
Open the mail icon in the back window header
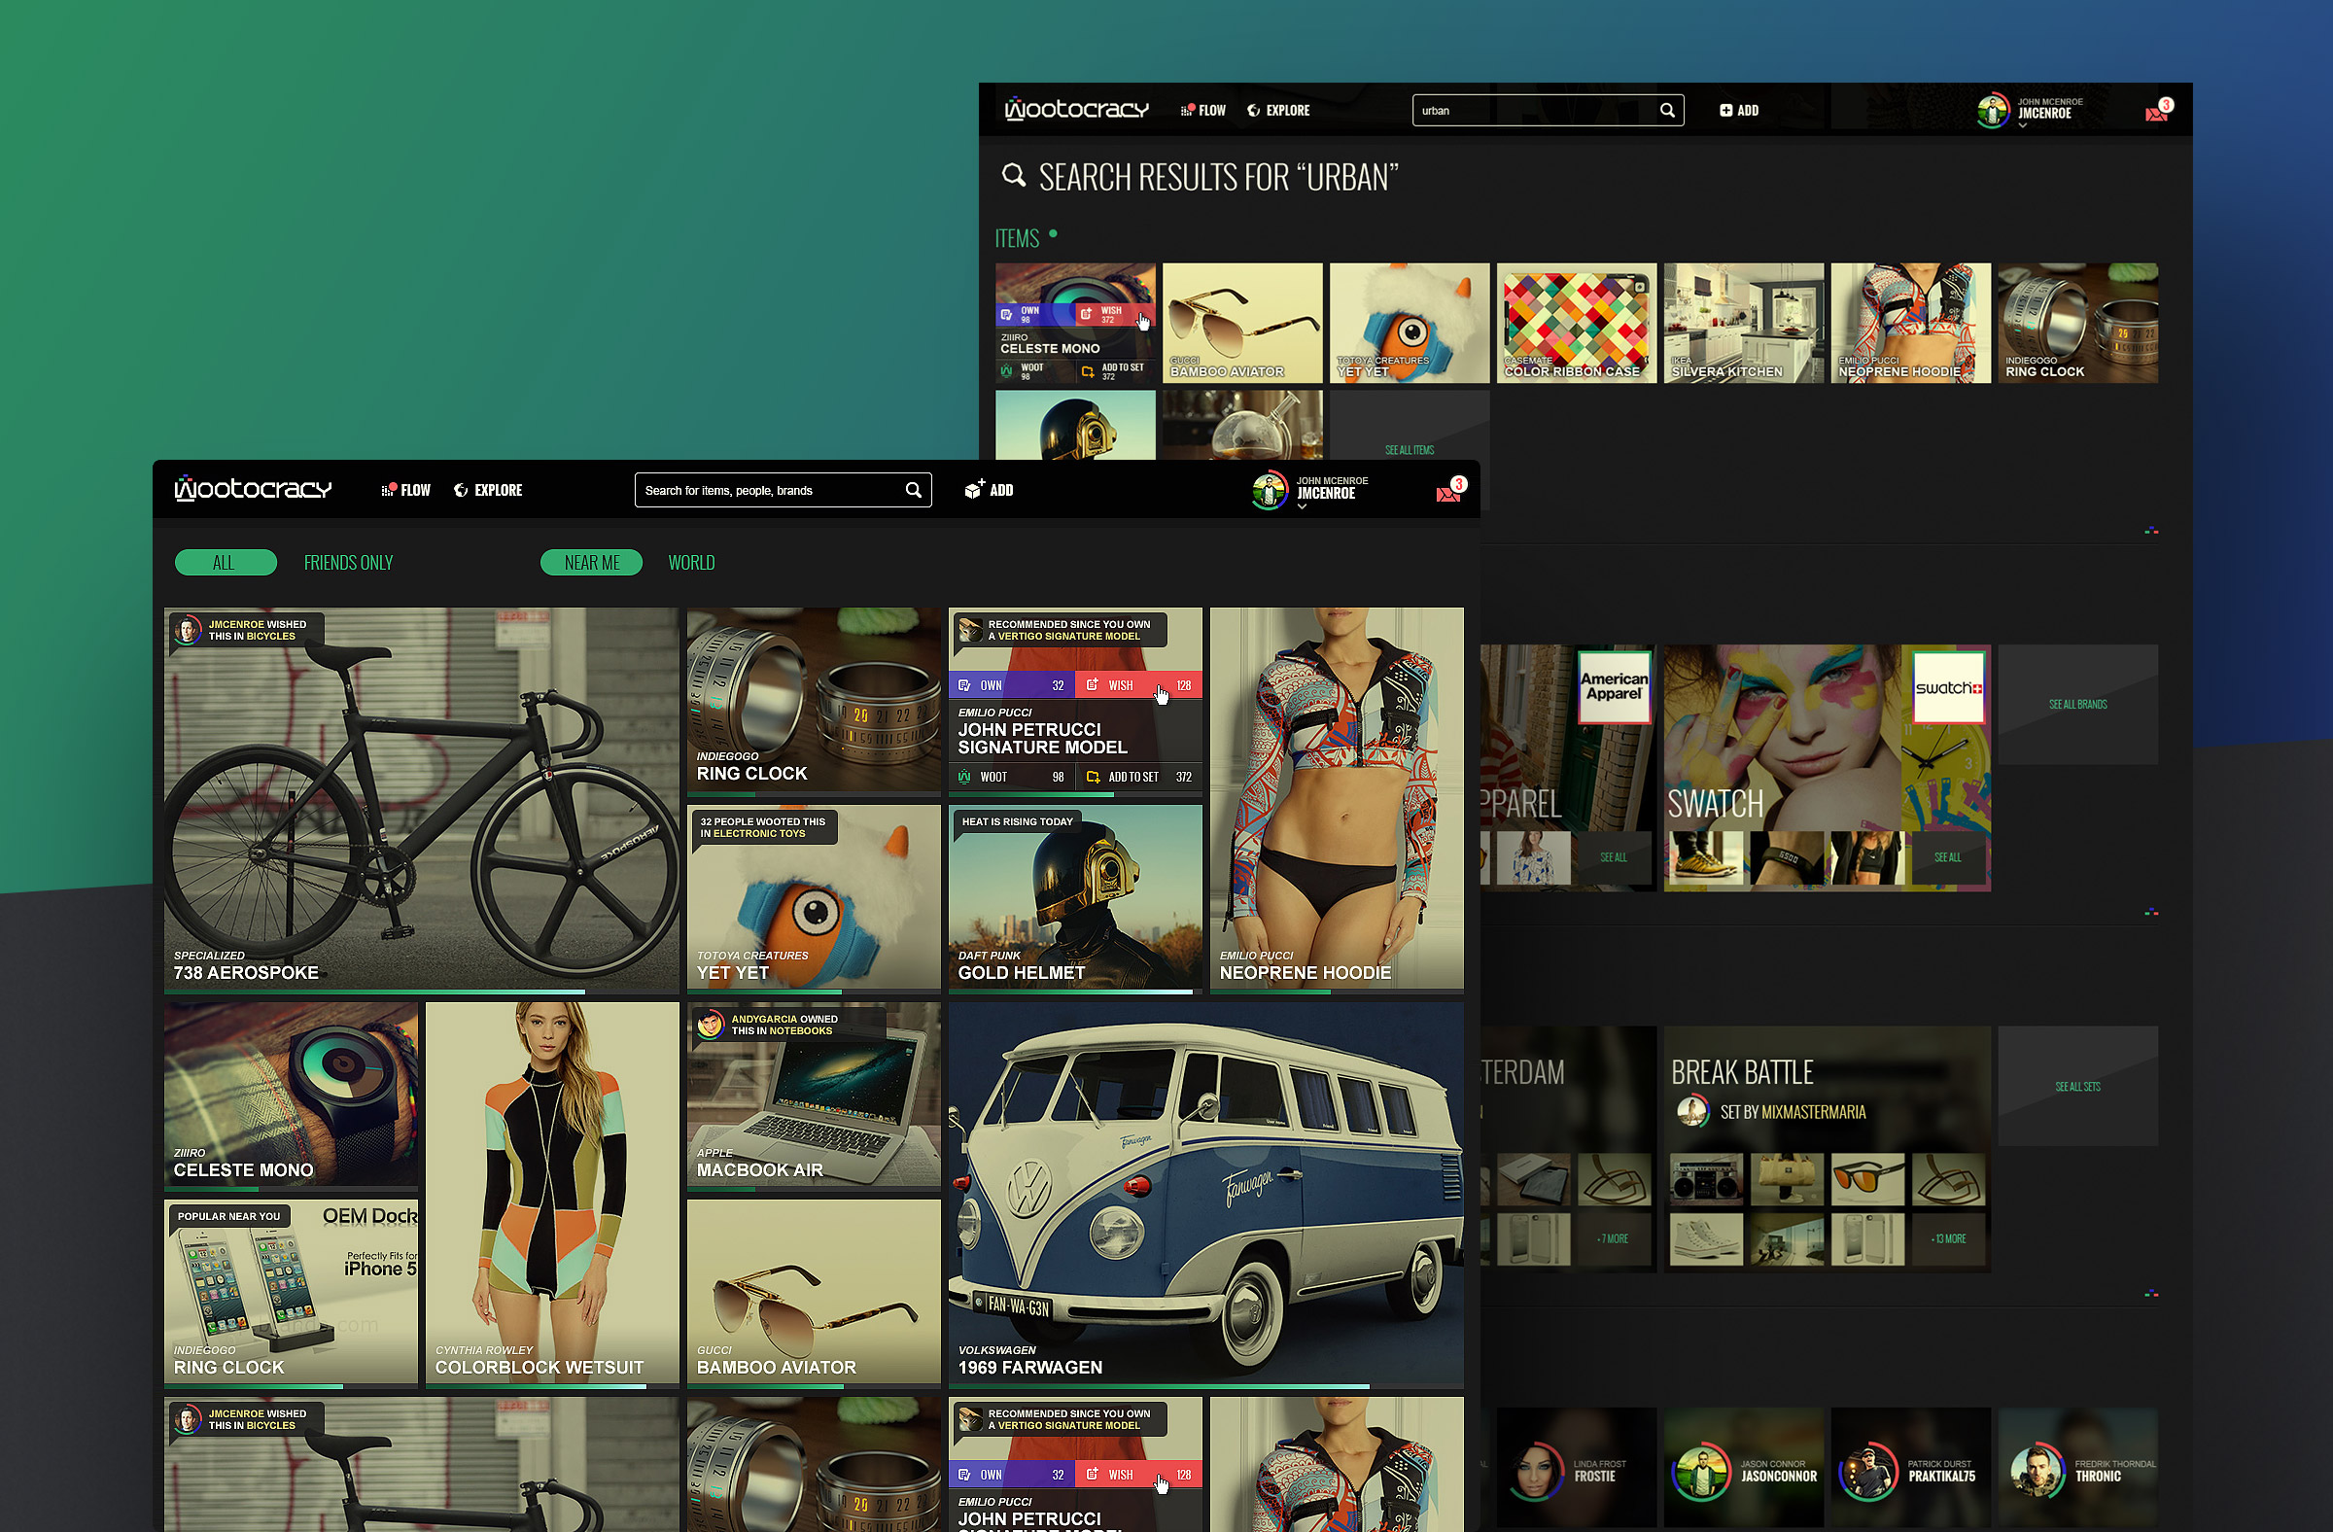point(2154,114)
